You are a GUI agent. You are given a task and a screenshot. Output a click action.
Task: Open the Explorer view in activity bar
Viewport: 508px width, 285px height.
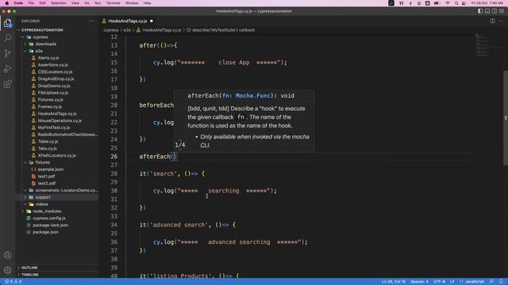[x=7, y=23]
